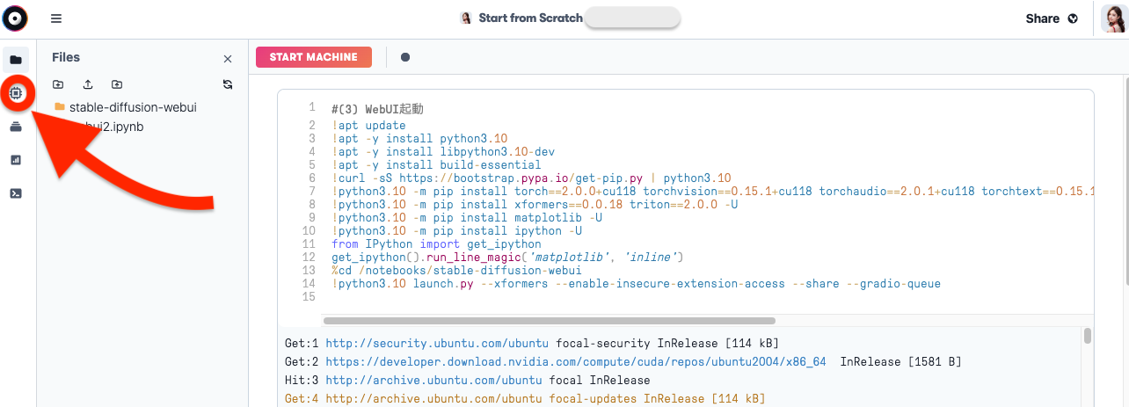Open the user avatar profile menu
This screenshot has width=1129, height=407.
[1114, 18]
